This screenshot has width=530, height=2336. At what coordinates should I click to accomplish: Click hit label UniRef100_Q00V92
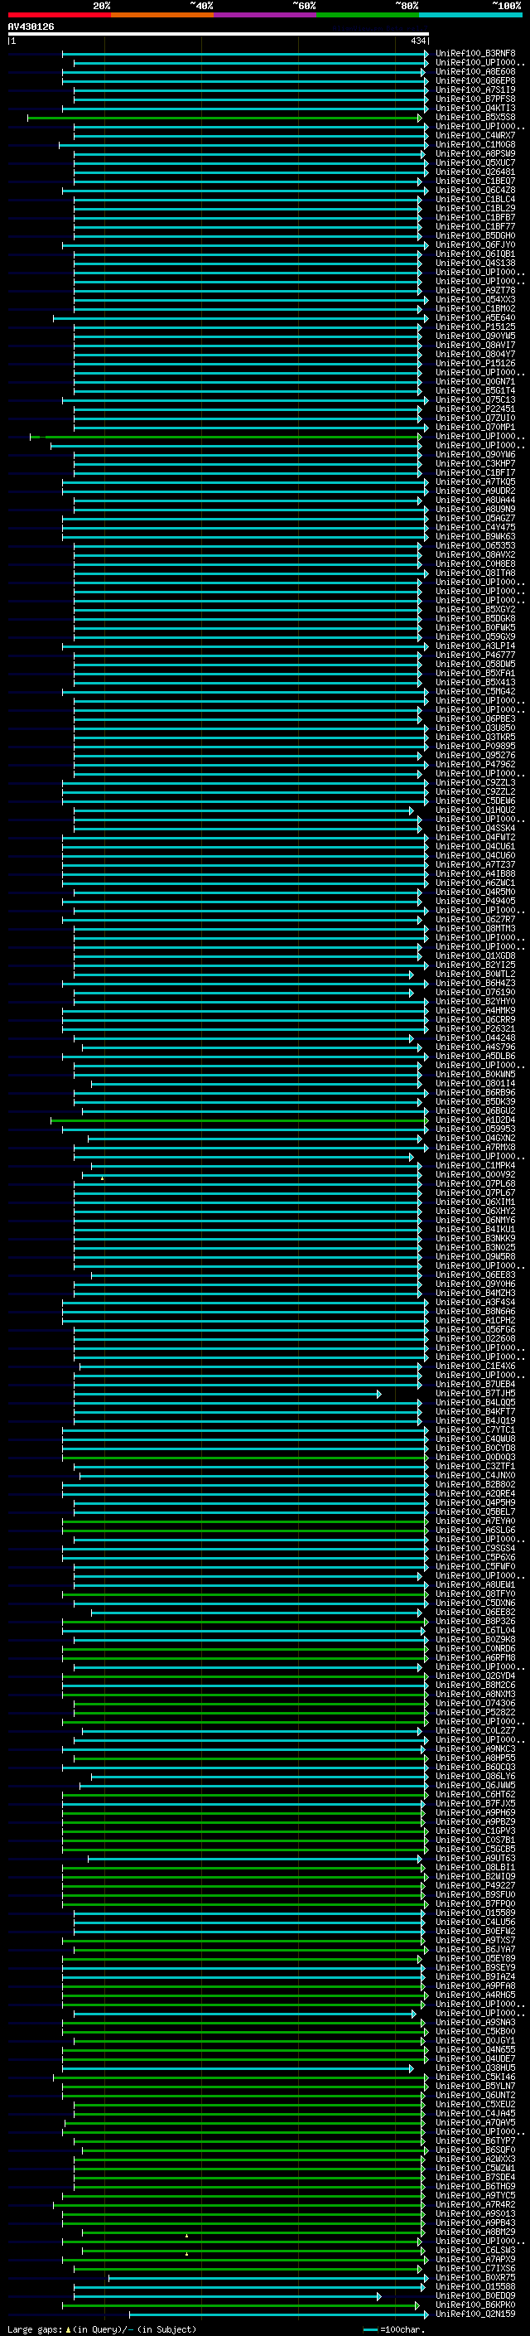475,1174
